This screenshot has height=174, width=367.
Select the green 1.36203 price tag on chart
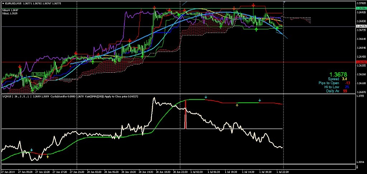(38, 74)
